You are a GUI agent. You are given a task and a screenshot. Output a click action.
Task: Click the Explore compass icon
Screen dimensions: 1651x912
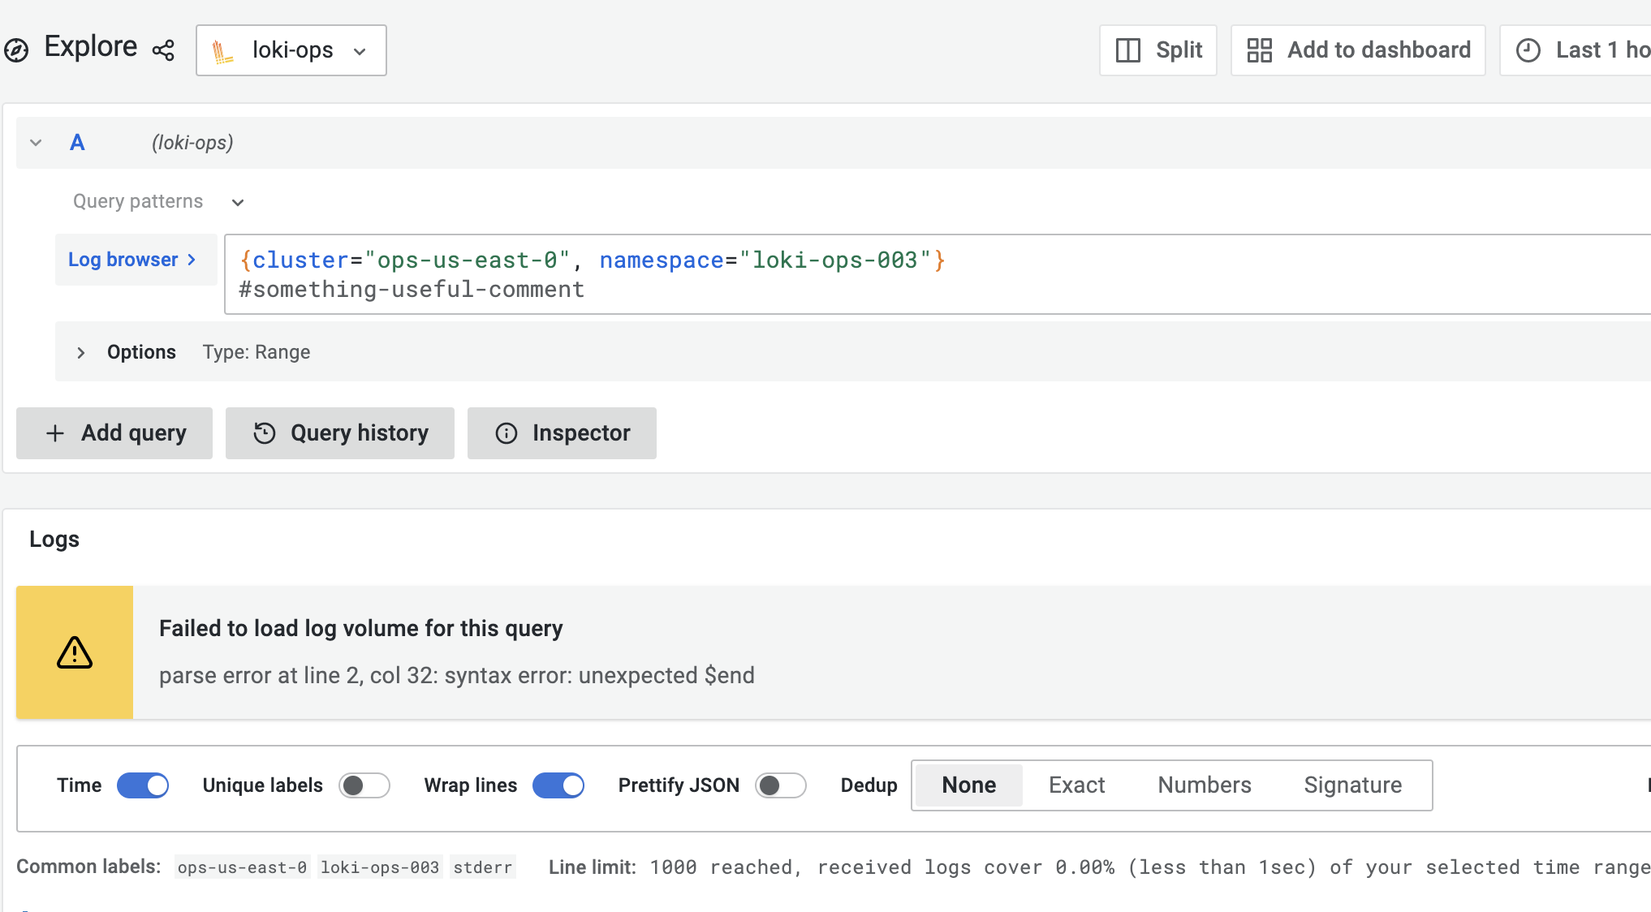(x=18, y=49)
